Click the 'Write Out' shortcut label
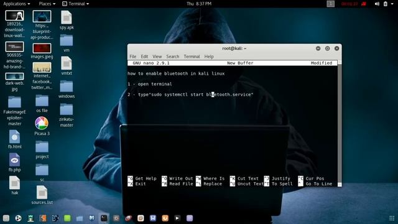Screen dimensions: 398x224 [181, 179]
